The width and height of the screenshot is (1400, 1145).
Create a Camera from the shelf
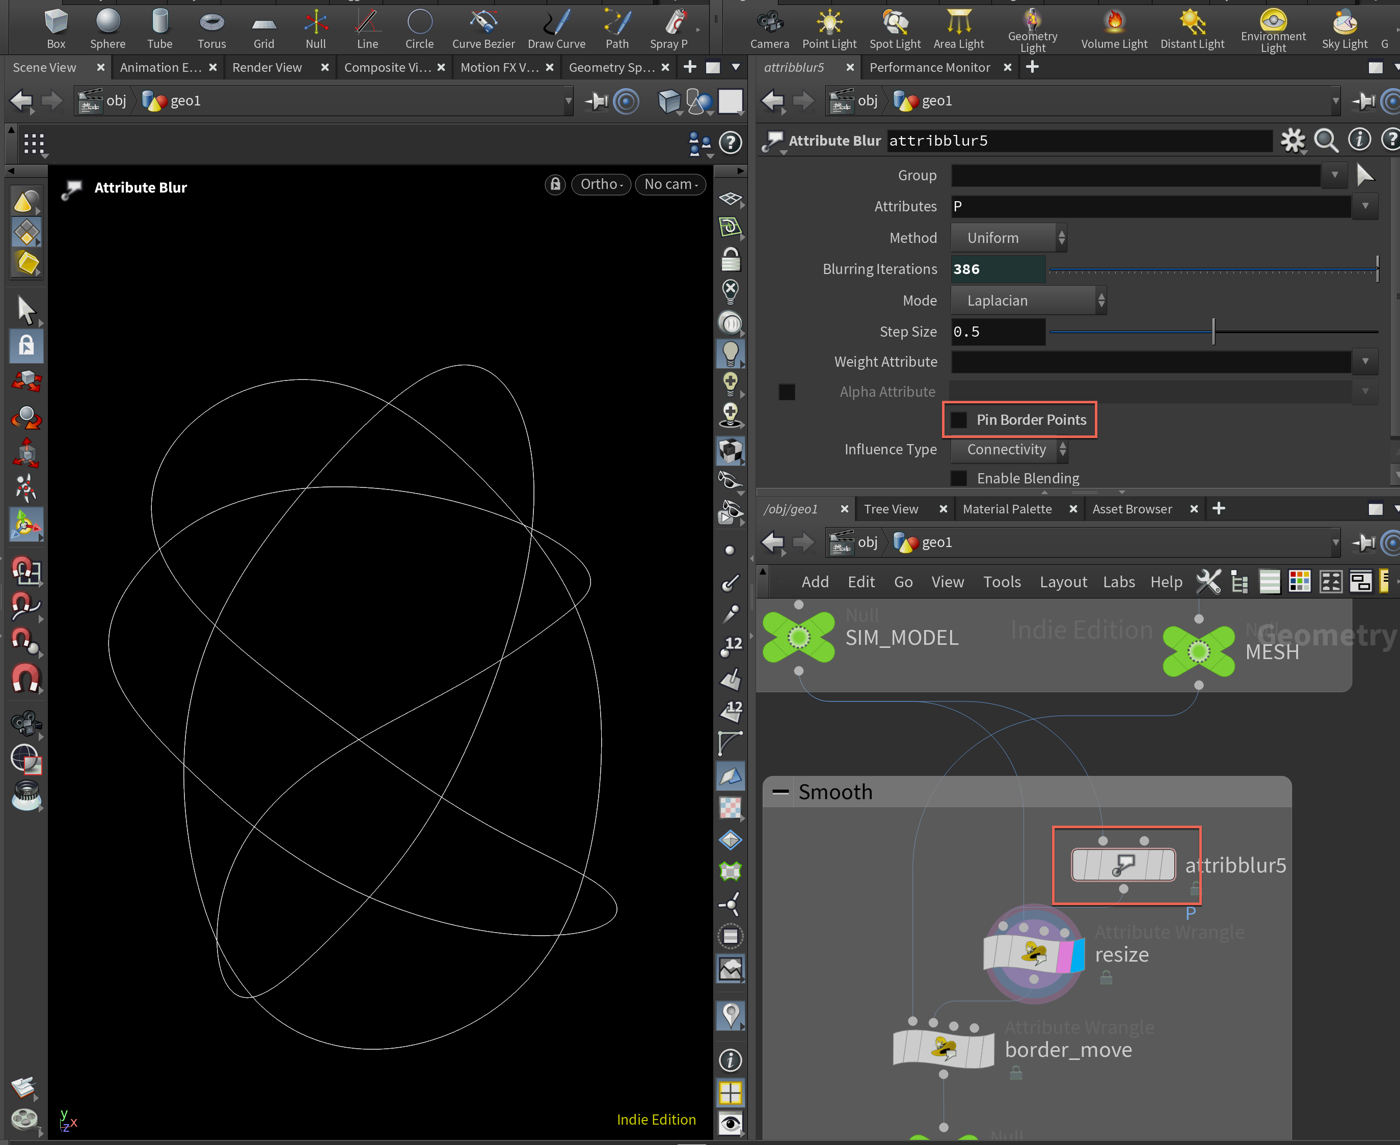point(769,29)
